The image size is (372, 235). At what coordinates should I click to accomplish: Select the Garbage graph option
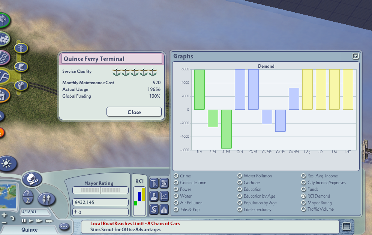(240, 183)
